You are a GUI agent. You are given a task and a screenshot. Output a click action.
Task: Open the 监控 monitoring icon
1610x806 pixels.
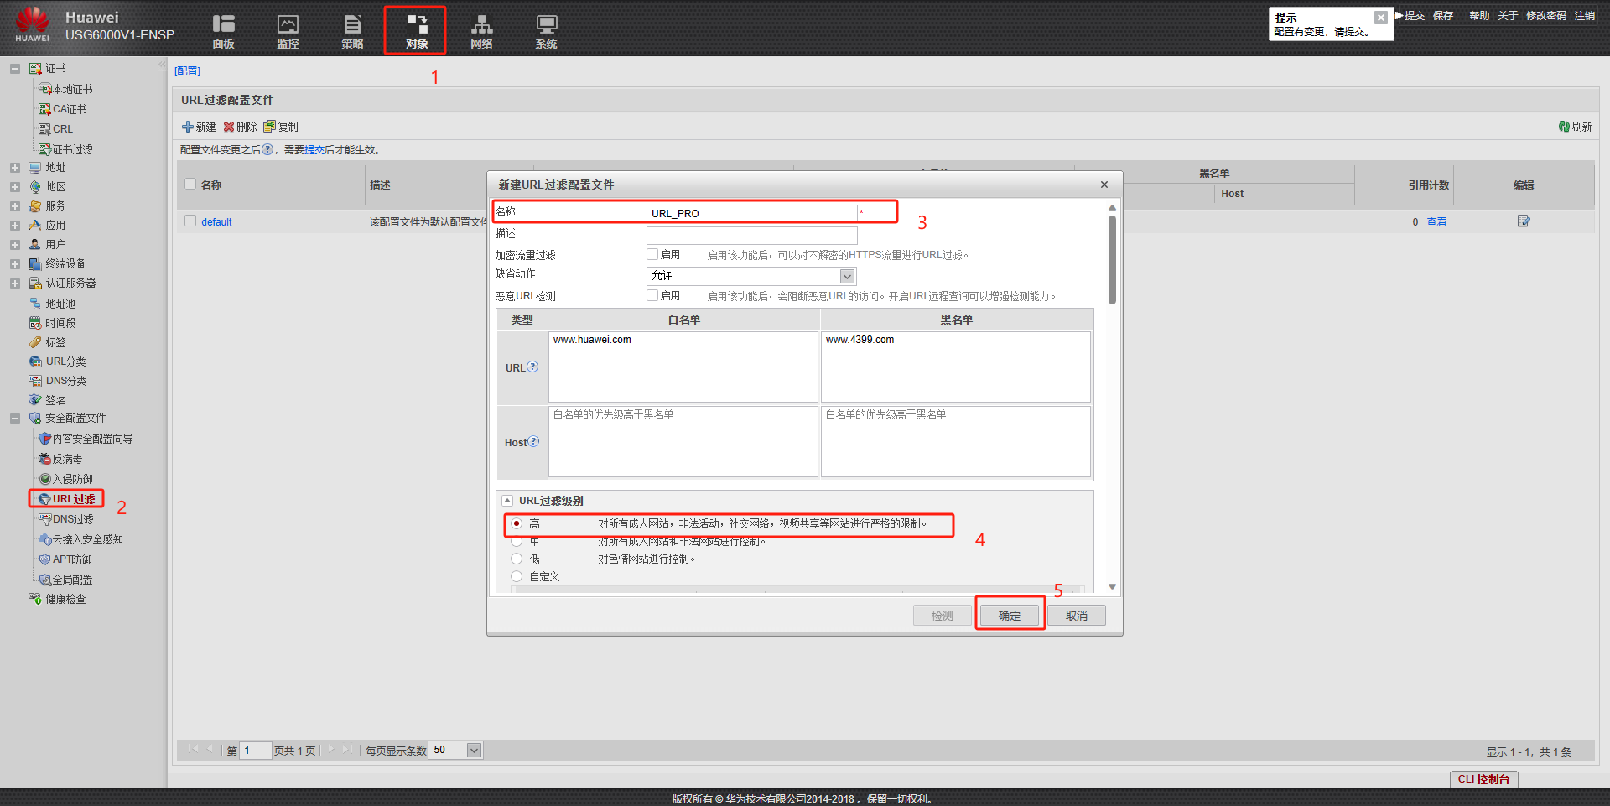point(288,25)
